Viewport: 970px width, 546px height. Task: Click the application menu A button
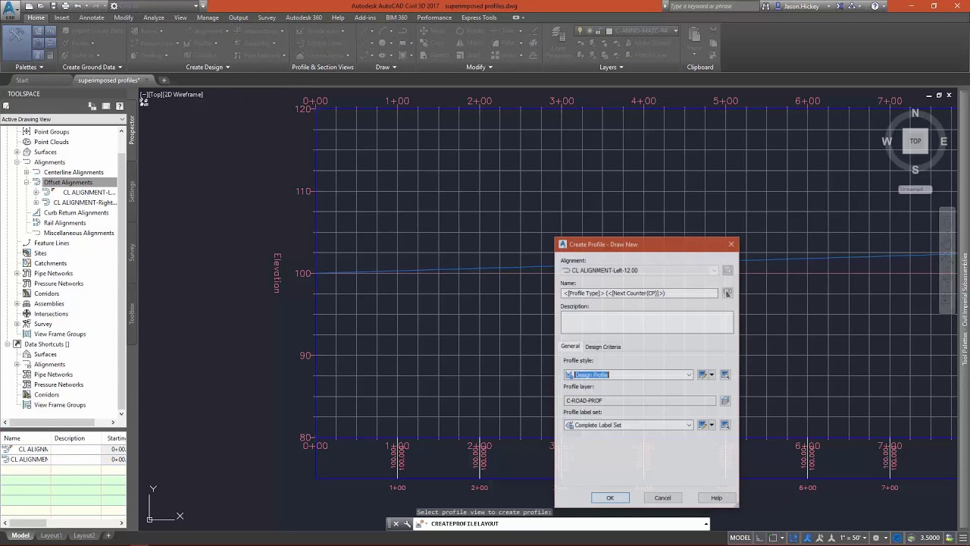pyautogui.click(x=10, y=9)
